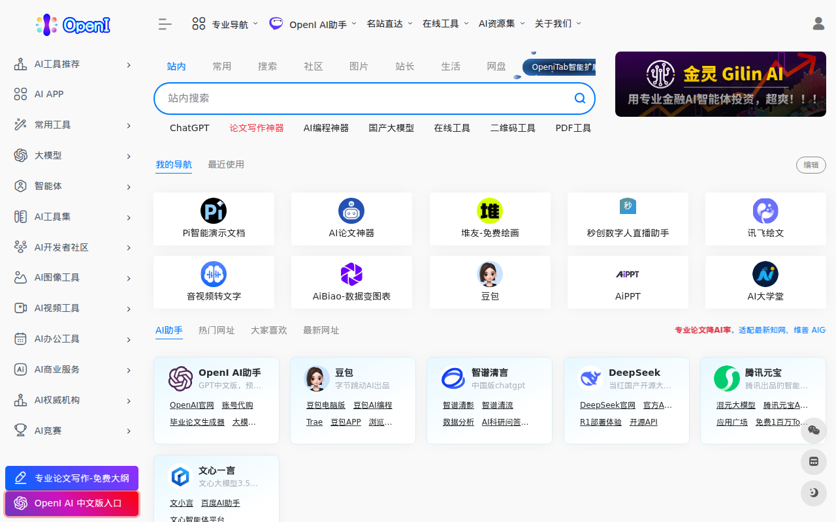
Task: Open the 豆包电脑版 link
Action: [326, 405]
